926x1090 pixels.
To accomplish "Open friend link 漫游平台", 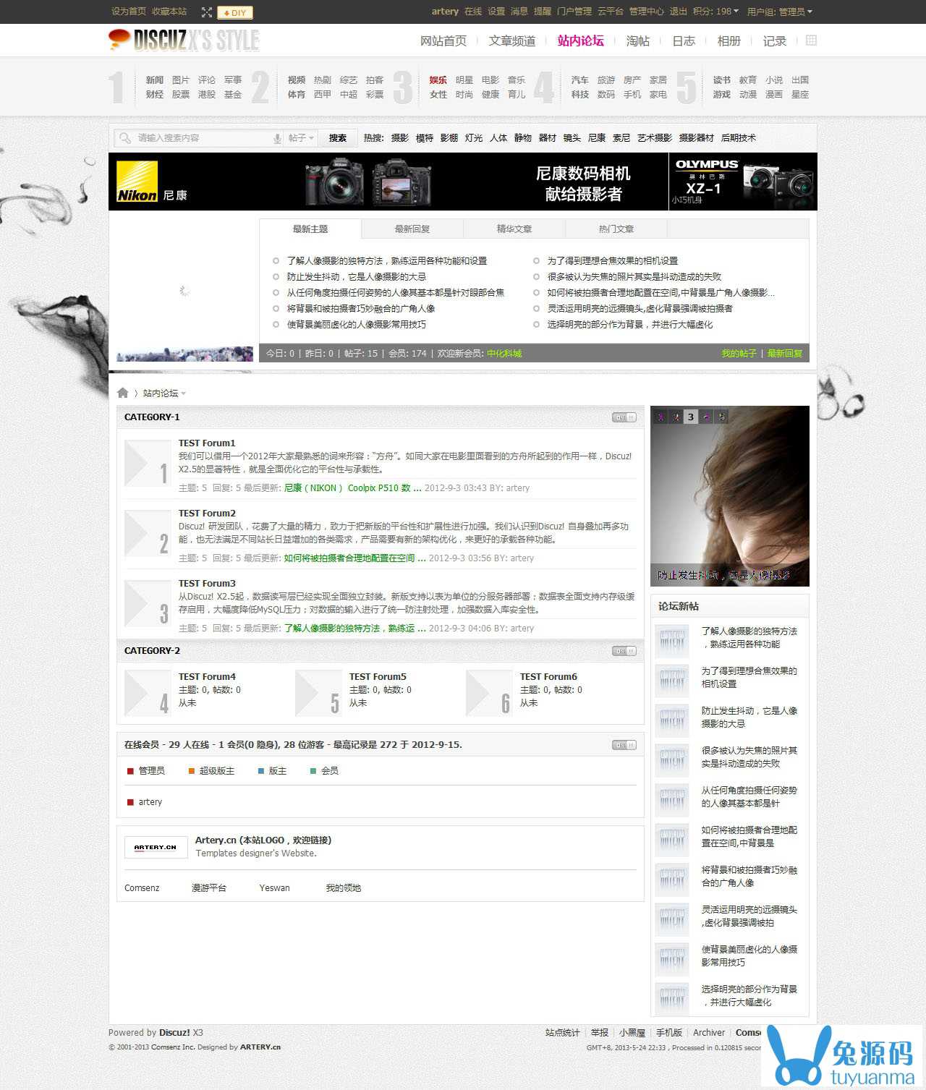I will (x=209, y=888).
